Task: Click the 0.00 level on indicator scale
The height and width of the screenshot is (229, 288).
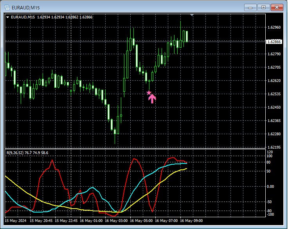Action: pyautogui.click(x=270, y=187)
